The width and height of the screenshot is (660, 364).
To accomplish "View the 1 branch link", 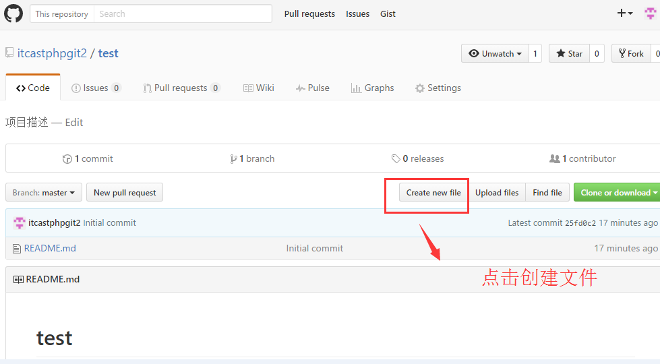I will 252,158.
